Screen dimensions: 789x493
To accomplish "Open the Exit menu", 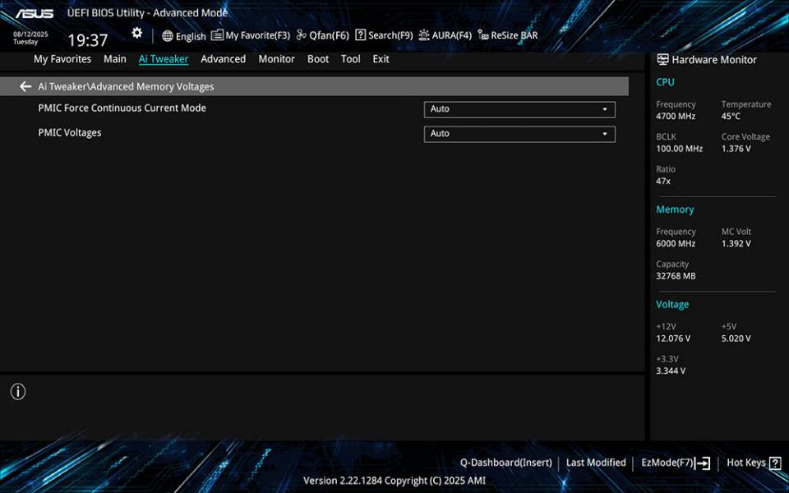I will coord(381,58).
